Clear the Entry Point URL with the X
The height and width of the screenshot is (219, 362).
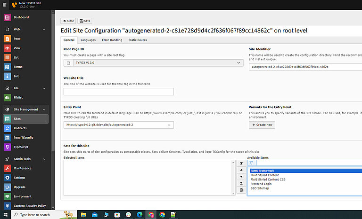coord(169,125)
